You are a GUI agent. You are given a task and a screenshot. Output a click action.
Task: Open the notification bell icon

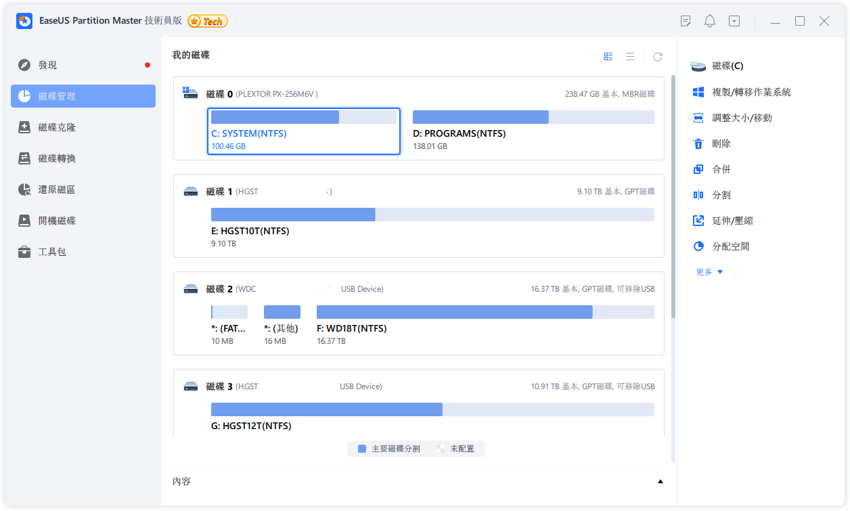tap(709, 21)
